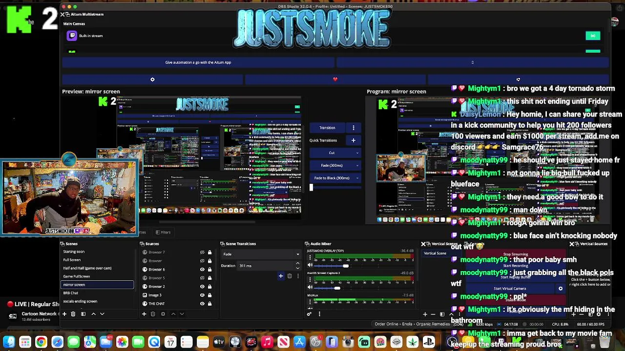Open Finder from the Dock
Image resolution: width=625 pixels, height=351 pixels.
[x=9, y=342]
